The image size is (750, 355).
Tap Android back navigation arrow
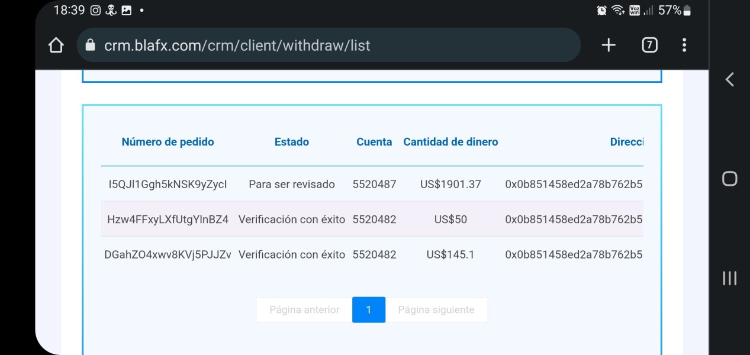730,79
